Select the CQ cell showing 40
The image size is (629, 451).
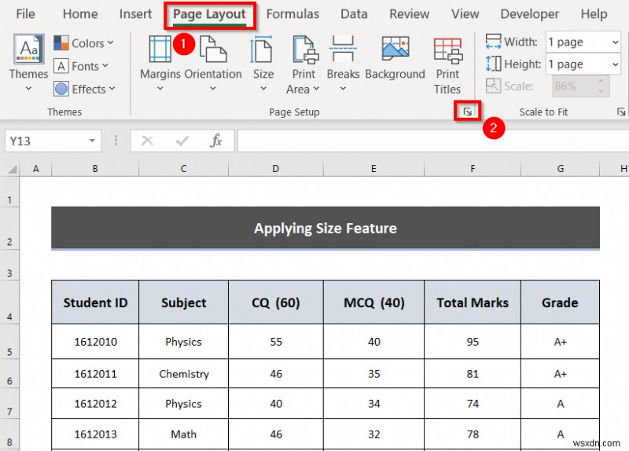pos(276,403)
